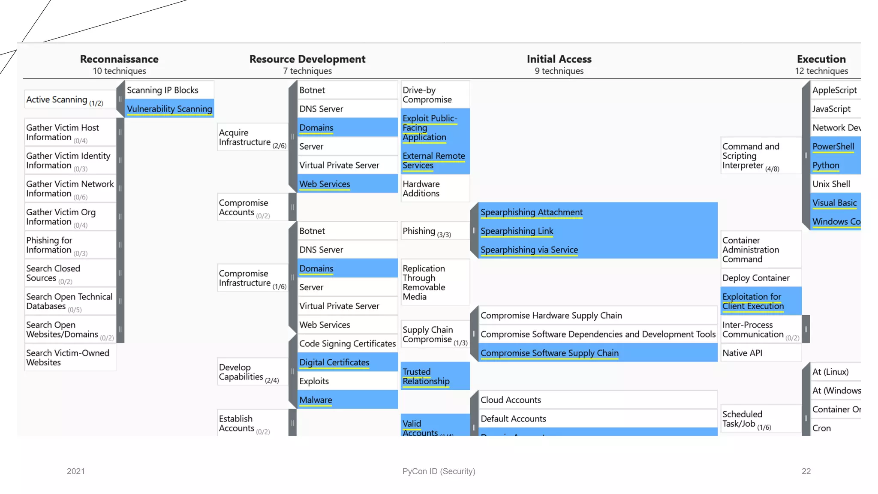The image size is (878, 494).
Task: Select the PowerShell sub-technique
Action: pos(833,147)
